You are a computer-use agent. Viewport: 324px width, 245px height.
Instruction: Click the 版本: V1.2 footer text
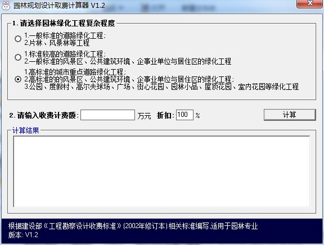coord(23,235)
